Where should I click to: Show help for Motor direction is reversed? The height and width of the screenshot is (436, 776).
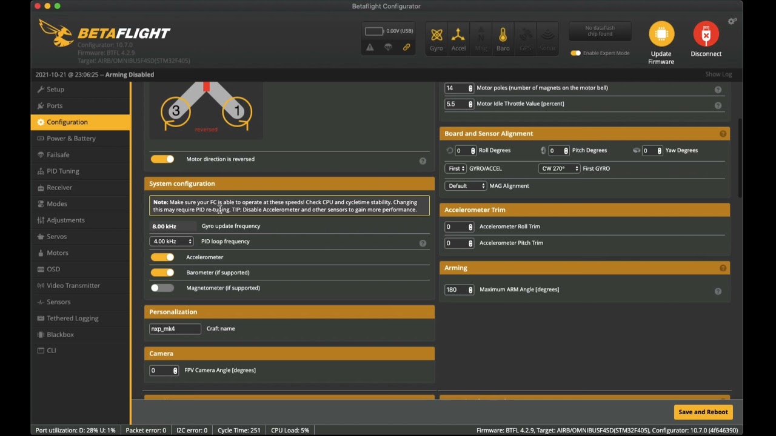click(x=423, y=161)
